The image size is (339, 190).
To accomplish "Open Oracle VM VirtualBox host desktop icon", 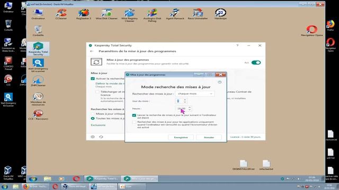I will [x=8, y=173].
